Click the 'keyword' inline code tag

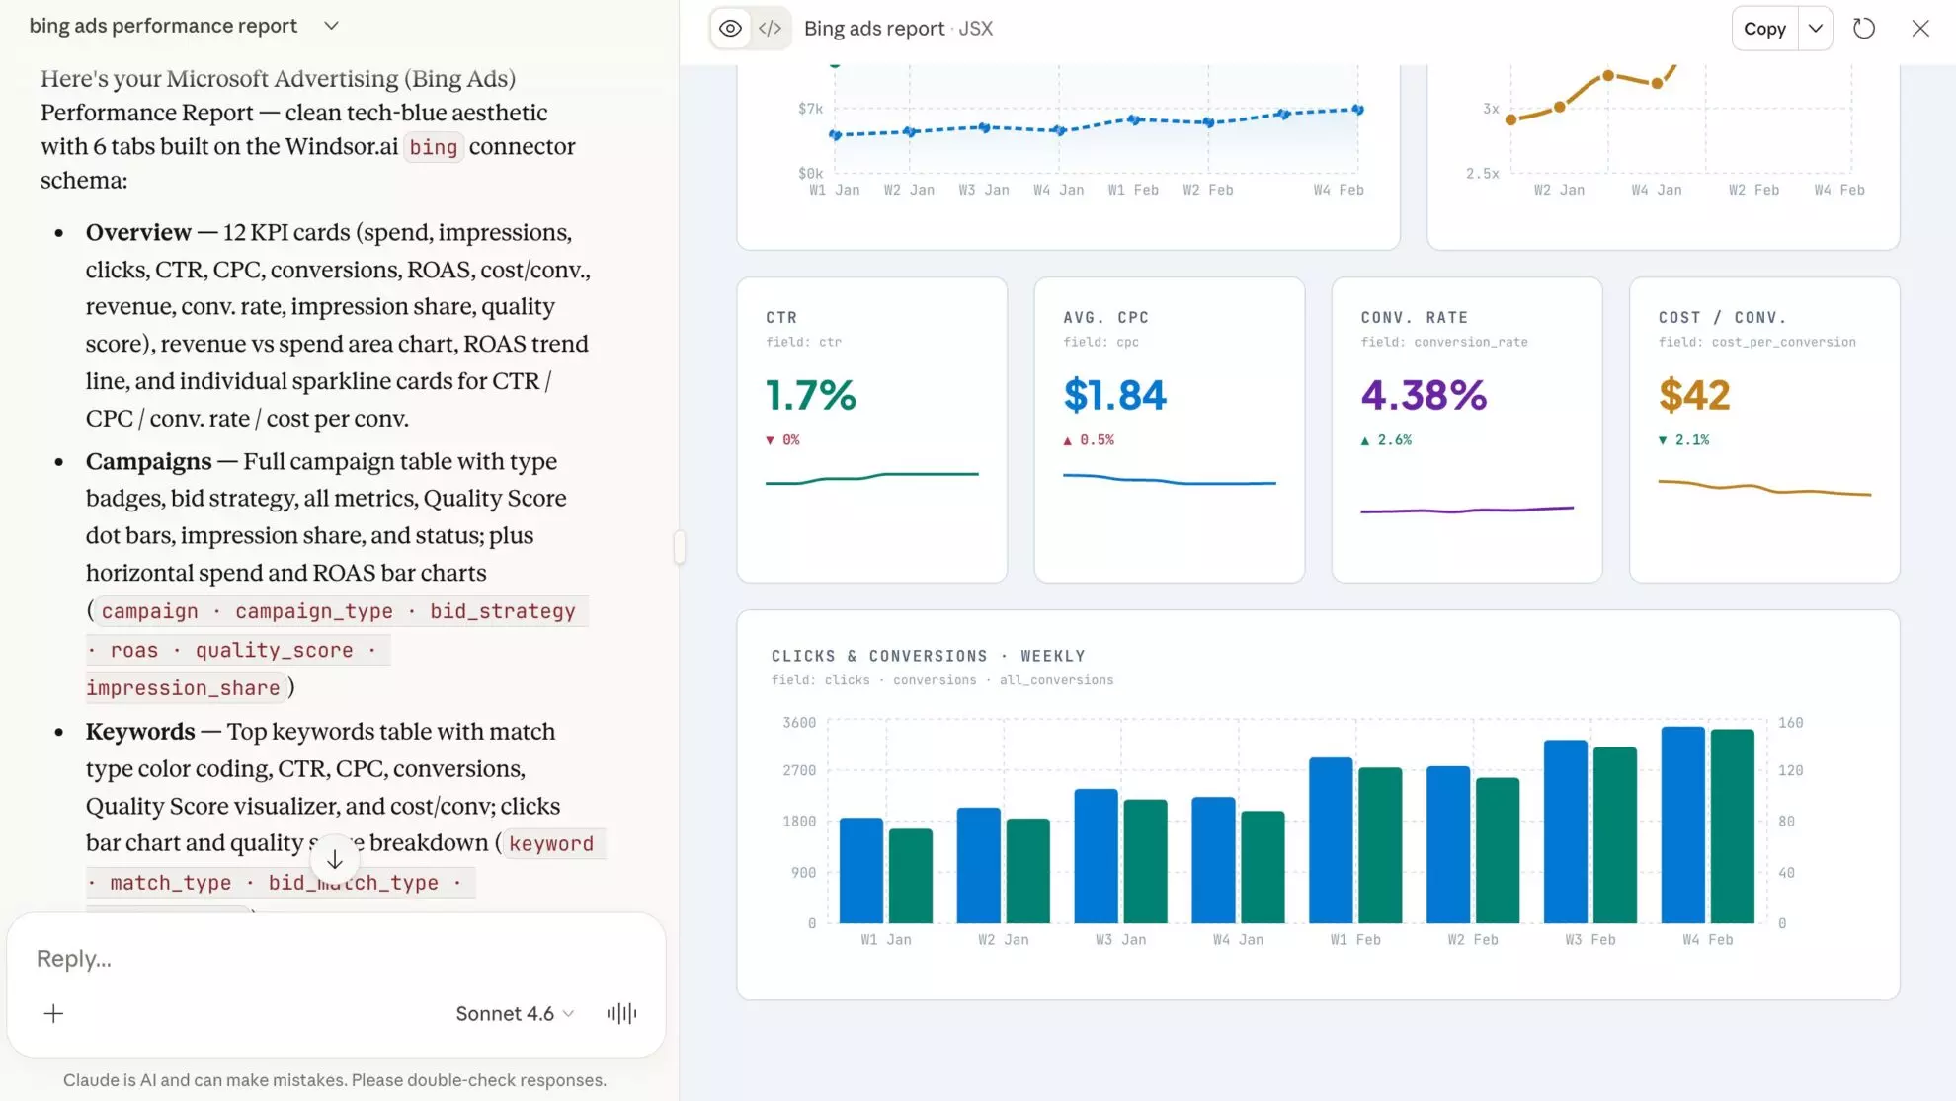tap(551, 843)
